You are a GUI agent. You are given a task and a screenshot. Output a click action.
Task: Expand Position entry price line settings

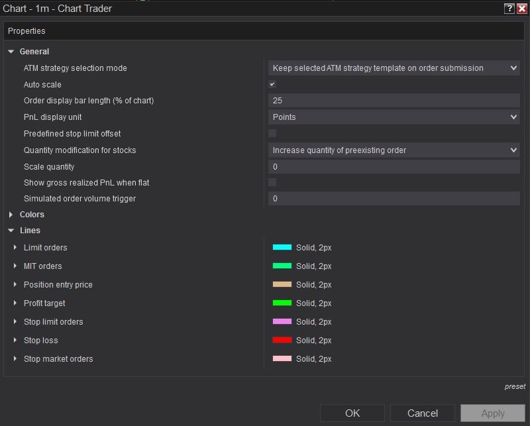click(15, 285)
